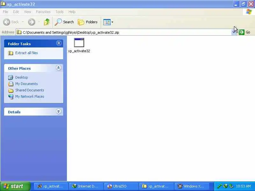Click the Forward navigation arrow
This screenshot has width=255, height=191.
pyautogui.click(x=32, y=22)
